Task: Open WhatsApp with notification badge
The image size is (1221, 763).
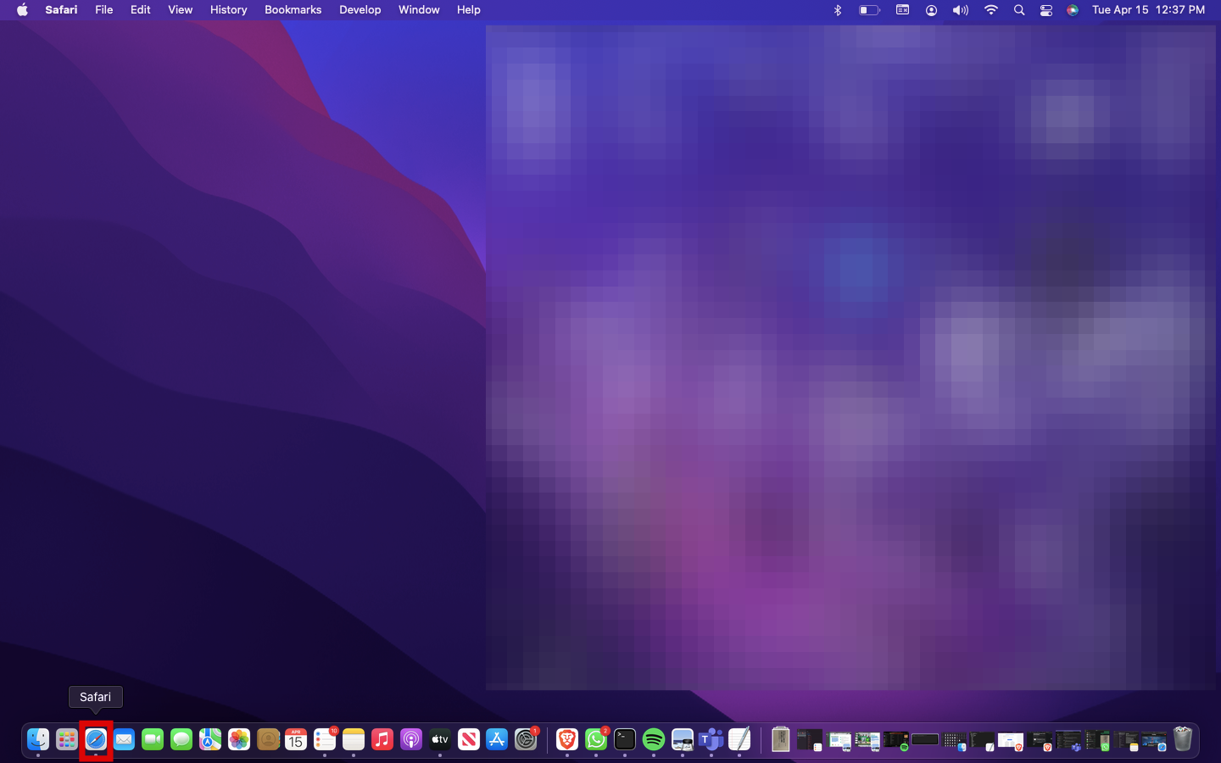Action: (596, 739)
